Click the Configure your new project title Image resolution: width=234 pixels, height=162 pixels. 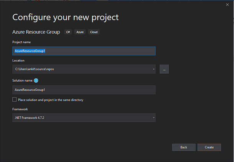coord(66,18)
